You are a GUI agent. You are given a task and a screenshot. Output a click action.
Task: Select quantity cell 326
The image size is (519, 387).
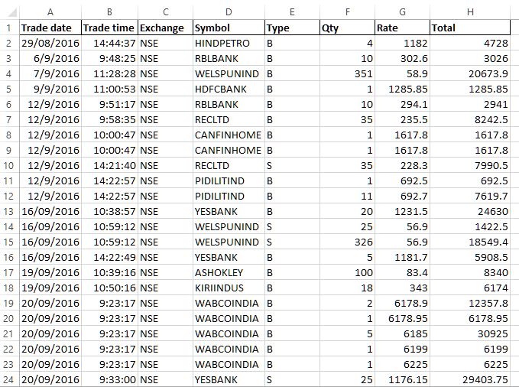point(347,242)
